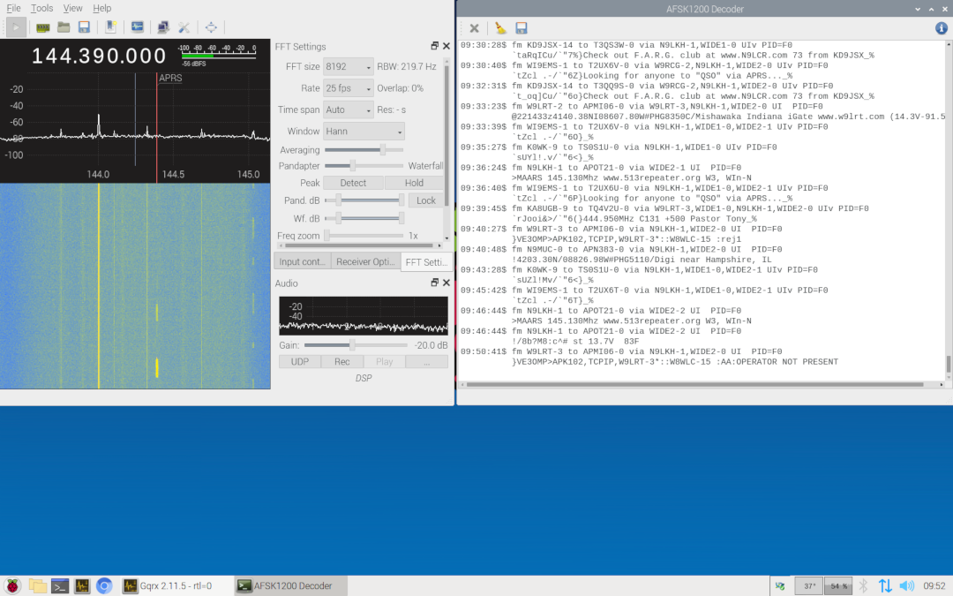This screenshot has width=953, height=596.
Task: Select a different Window function than Hann
Action: tap(364, 130)
